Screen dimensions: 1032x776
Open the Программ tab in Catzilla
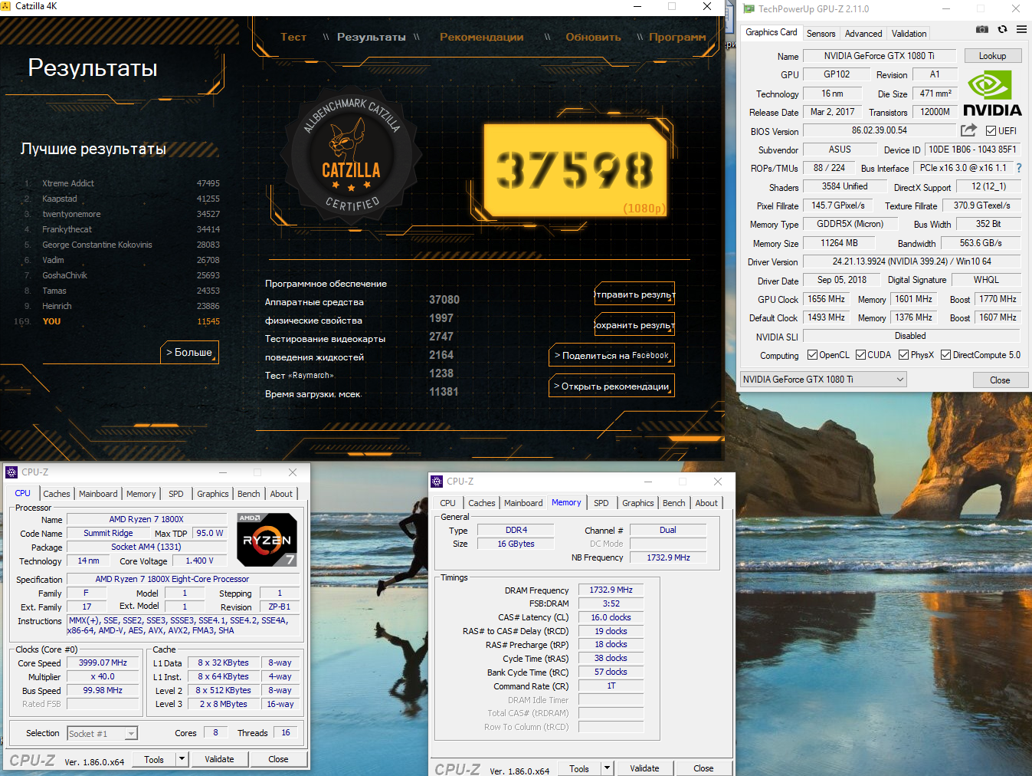(677, 37)
